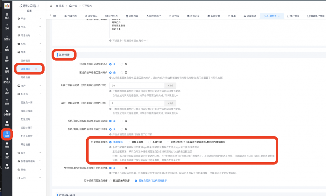
Task: Expand the 平台 menu group
Action: pos(29,18)
